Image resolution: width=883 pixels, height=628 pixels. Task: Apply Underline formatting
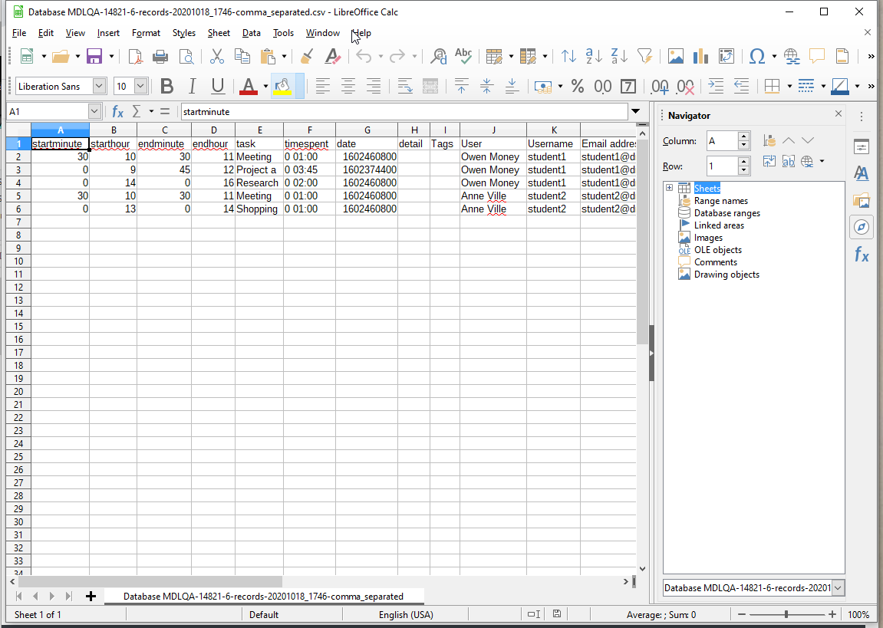tap(218, 86)
